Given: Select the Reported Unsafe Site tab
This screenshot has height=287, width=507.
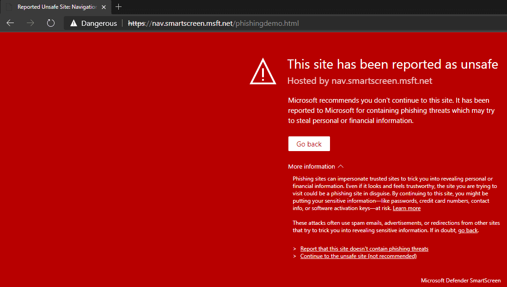Looking at the screenshot, I should pos(55,7).
